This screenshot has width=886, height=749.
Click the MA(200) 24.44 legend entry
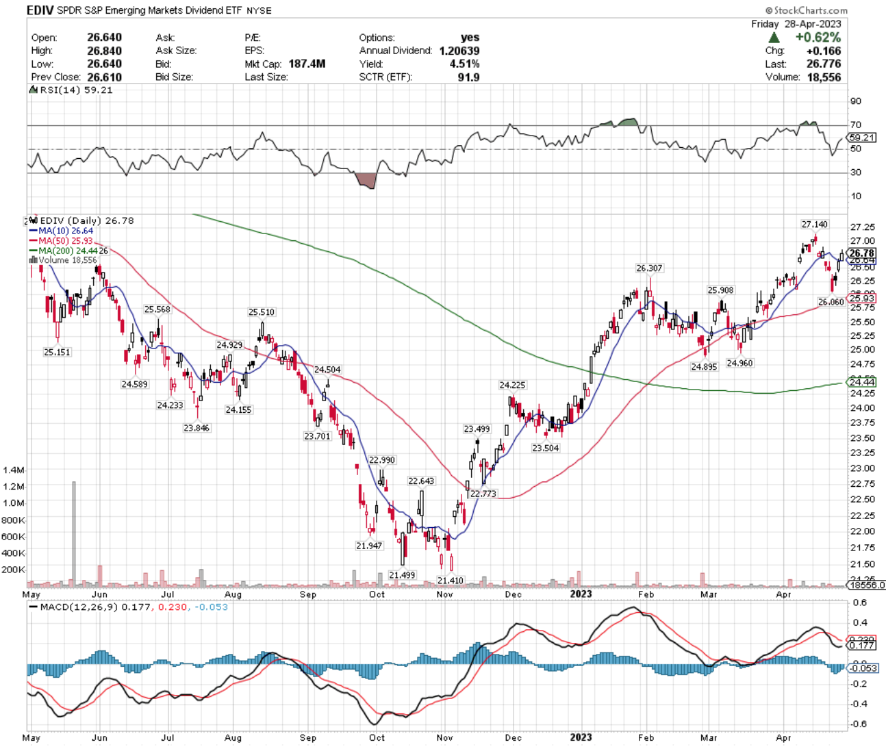64,251
